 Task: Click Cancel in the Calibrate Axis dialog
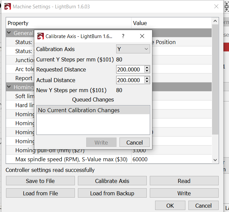[x=134, y=143]
